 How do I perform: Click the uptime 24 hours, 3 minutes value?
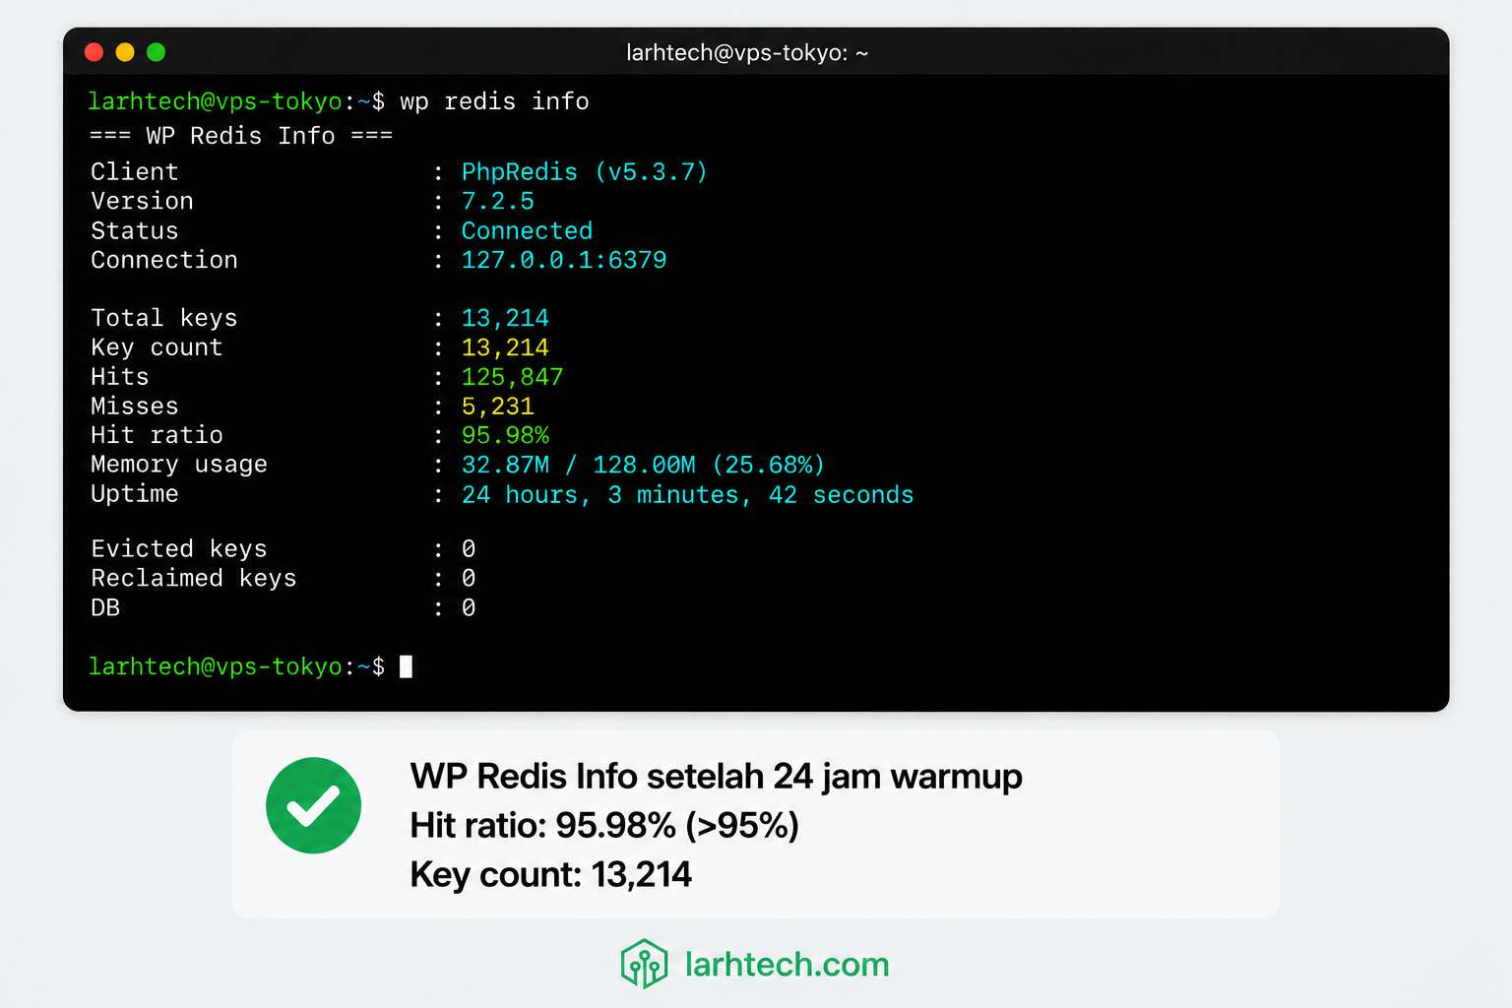coord(687,494)
